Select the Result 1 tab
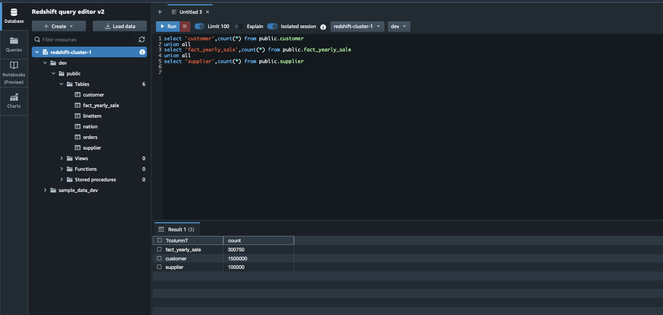This screenshot has width=663, height=315. (x=177, y=229)
